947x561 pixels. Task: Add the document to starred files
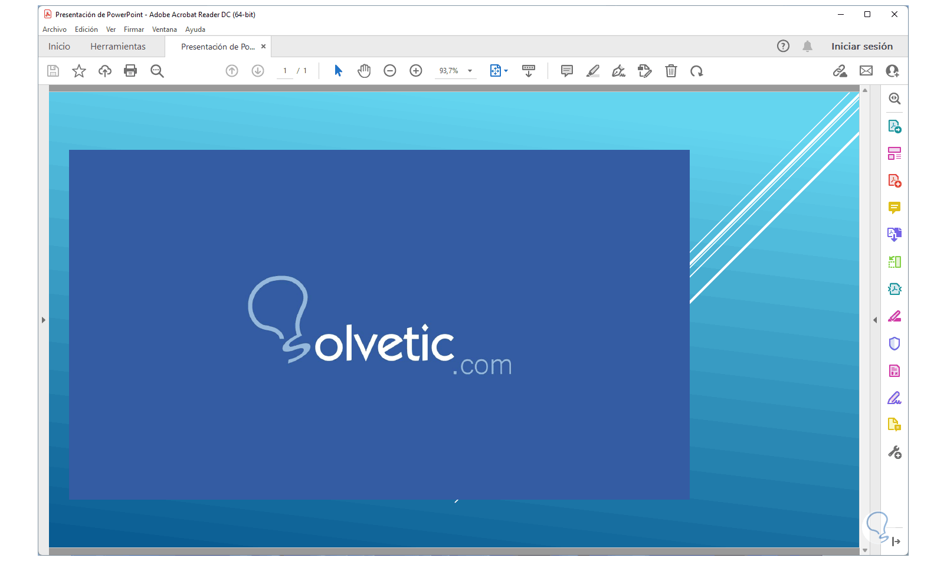(x=79, y=71)
